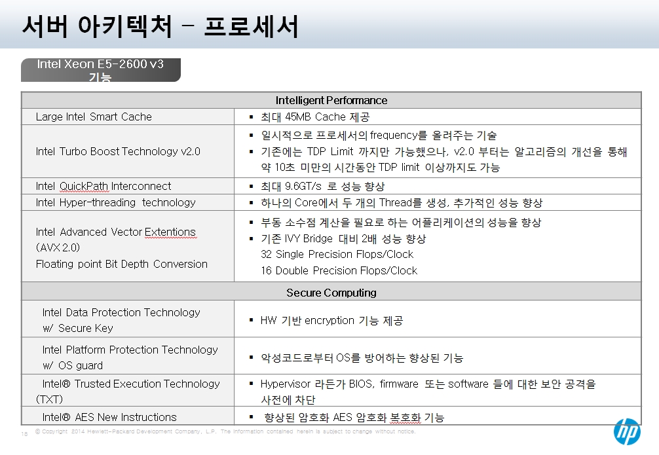Image resolution: width=659 pixels, height=455 pixels.
Task: Click the "Intel QuickPath Interconnect" cell
Action: click(x=128, y=186)
